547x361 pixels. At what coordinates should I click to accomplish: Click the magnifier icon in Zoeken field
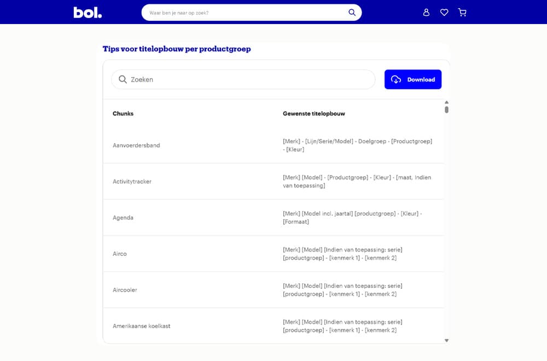click(123, 79)
